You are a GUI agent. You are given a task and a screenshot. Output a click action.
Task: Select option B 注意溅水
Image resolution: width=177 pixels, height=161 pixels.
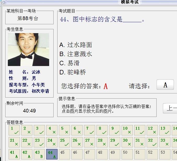click(x=76, y=54)
